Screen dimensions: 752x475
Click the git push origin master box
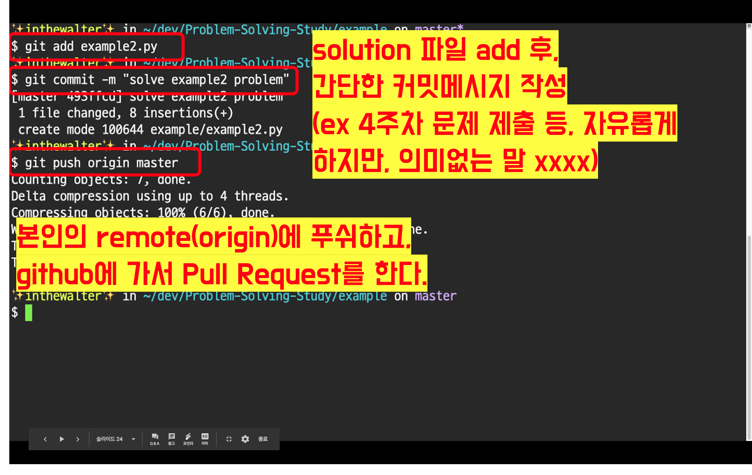click(104, 163)
